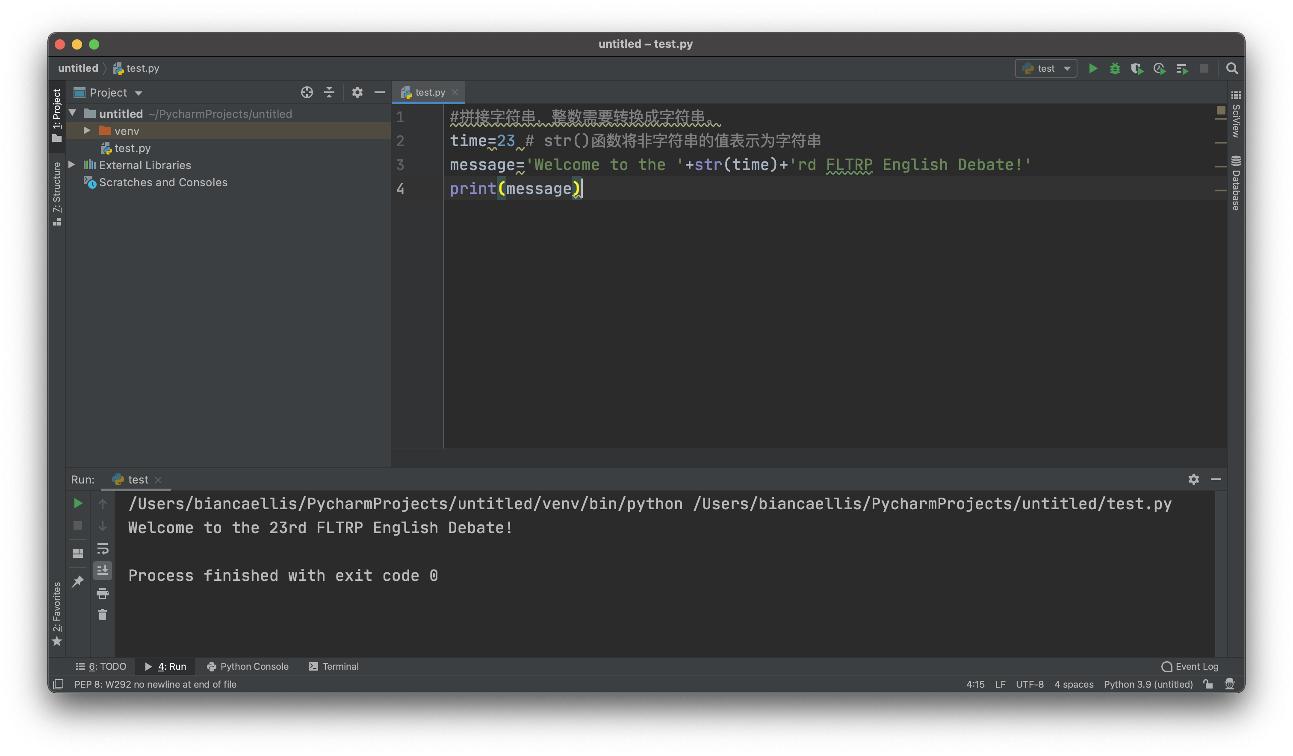The image size is (1293, 756).
Task: Start debugging with the bug icon
Action: tap(1114, 69)
